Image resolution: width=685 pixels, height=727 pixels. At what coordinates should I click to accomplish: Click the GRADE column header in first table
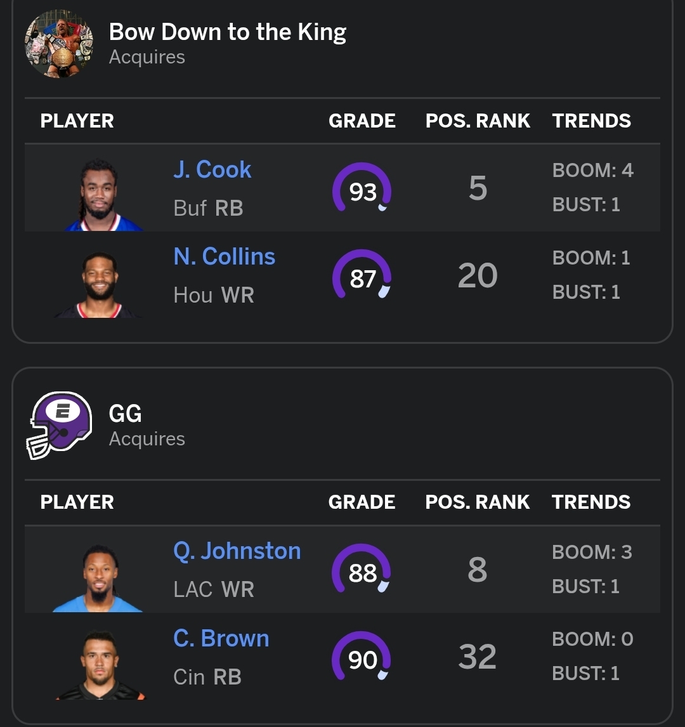362,121
